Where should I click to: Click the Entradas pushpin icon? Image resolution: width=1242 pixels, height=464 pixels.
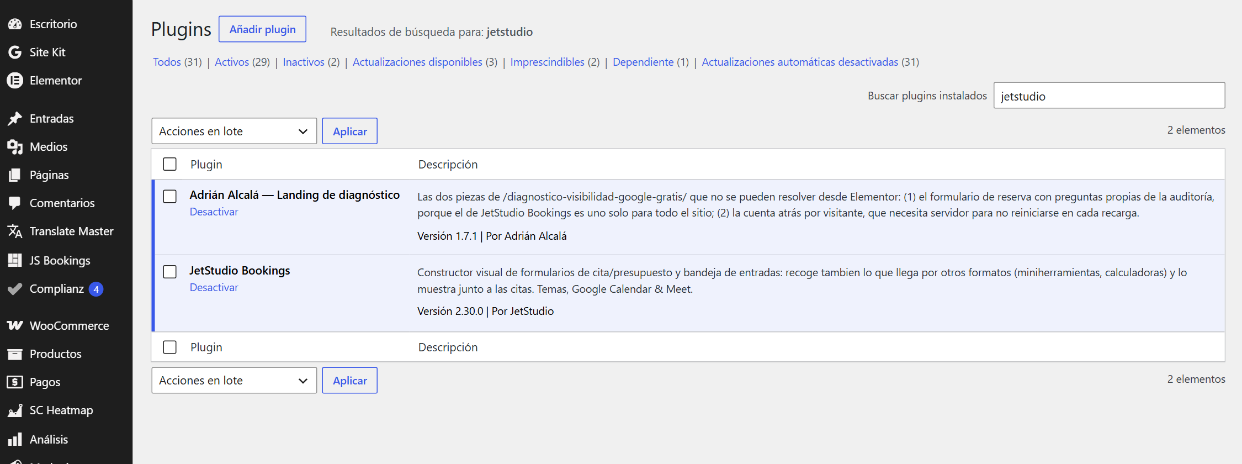(x=15, y=118)
